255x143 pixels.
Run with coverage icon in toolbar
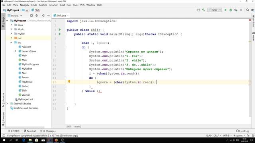click(236, 10)
